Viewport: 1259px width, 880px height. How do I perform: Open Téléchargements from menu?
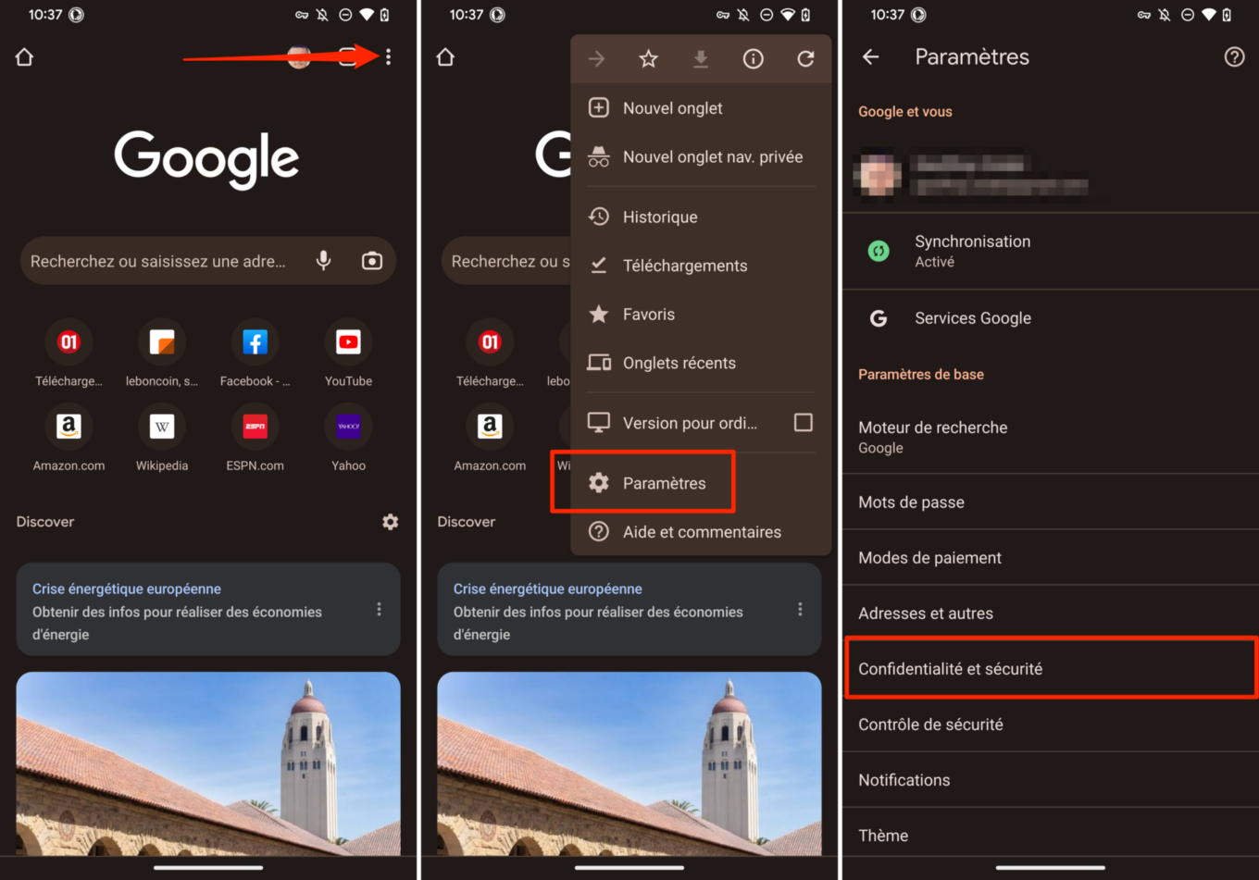(x=701, y=266)
